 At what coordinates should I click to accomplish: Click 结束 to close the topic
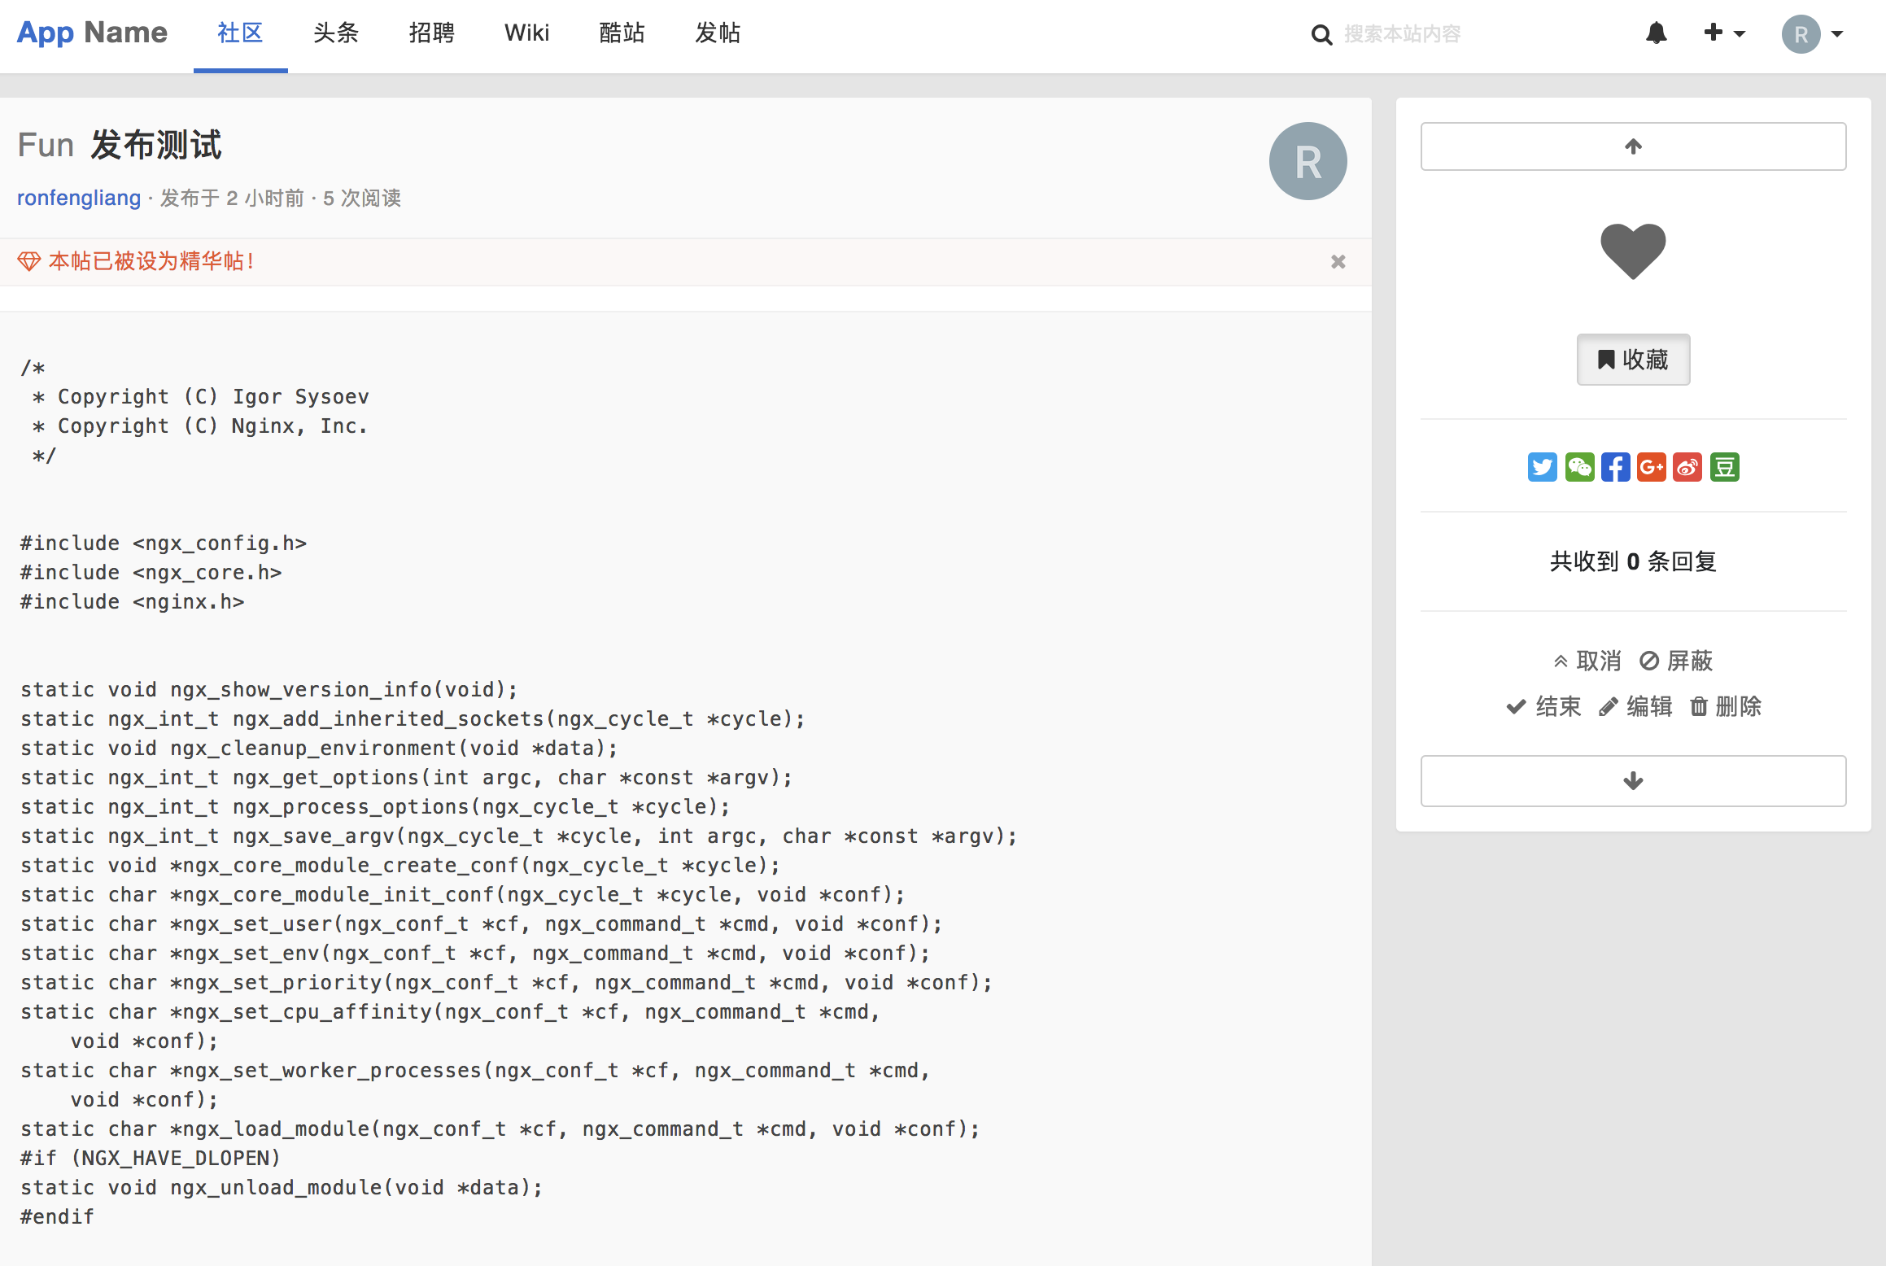(1543, 706)
